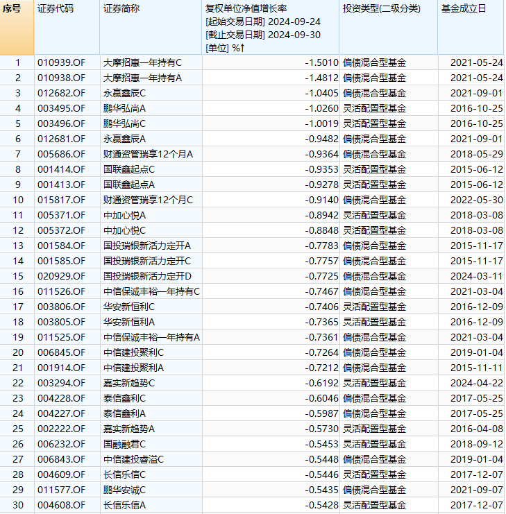Select row number 10 in the index column
Viewport: 506px width, 514px height.
[x=17, y=200]
